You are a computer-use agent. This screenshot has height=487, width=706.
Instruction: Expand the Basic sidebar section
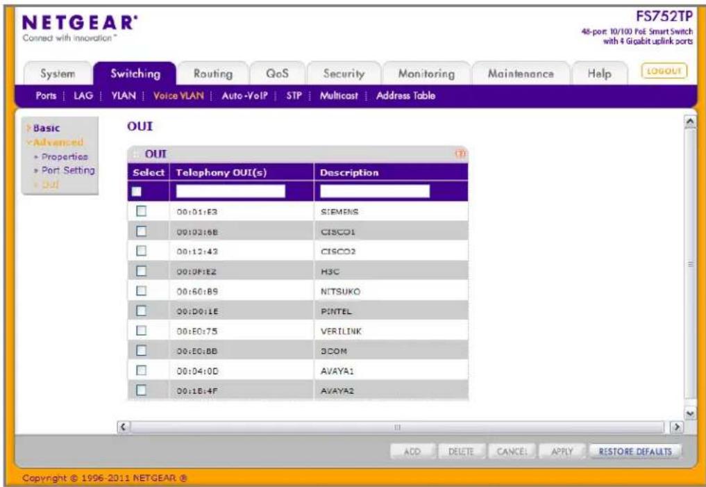click(46, 128)
